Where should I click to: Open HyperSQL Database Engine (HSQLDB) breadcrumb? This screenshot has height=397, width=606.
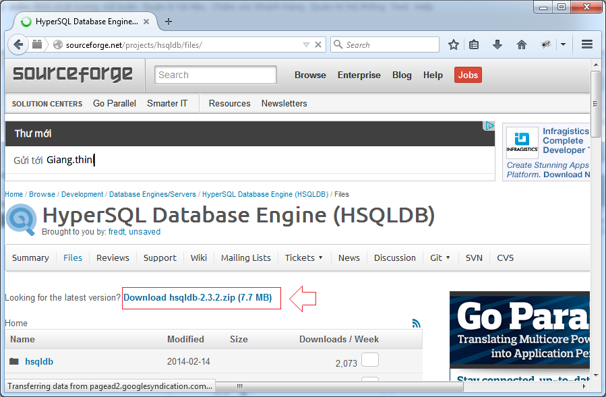pos(265,194)
